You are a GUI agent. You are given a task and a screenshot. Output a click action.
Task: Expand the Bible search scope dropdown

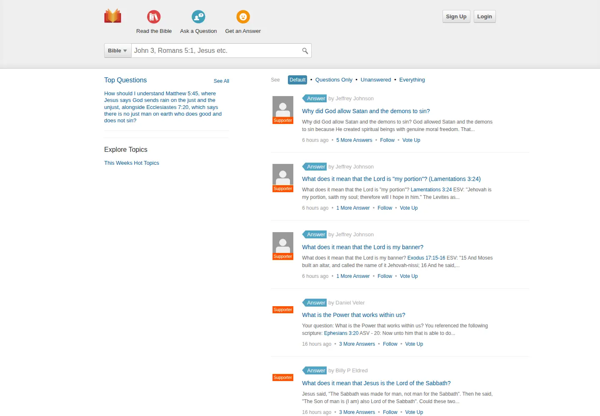coord(117,51)
